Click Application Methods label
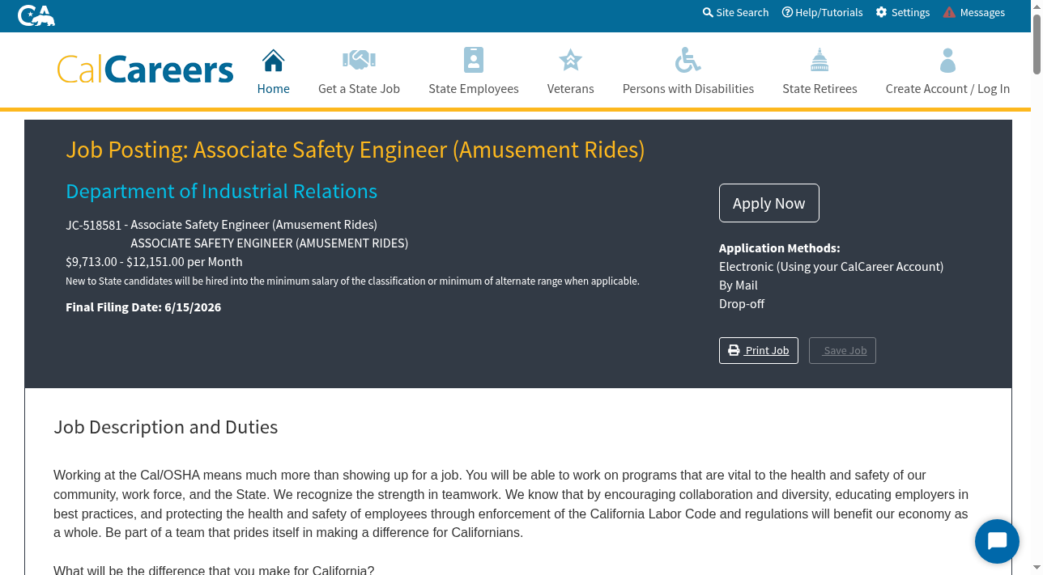 (x=780, y=248)
